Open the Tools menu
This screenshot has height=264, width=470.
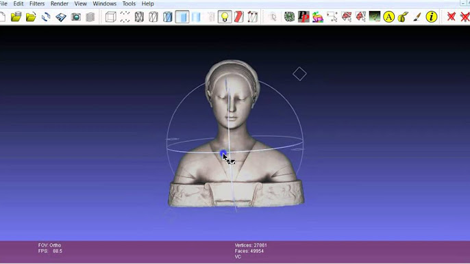click(x=129, y=3)
